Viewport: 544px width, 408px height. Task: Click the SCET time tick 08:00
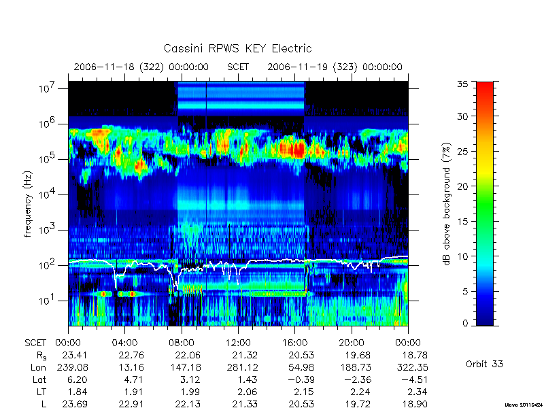point(182,343)
